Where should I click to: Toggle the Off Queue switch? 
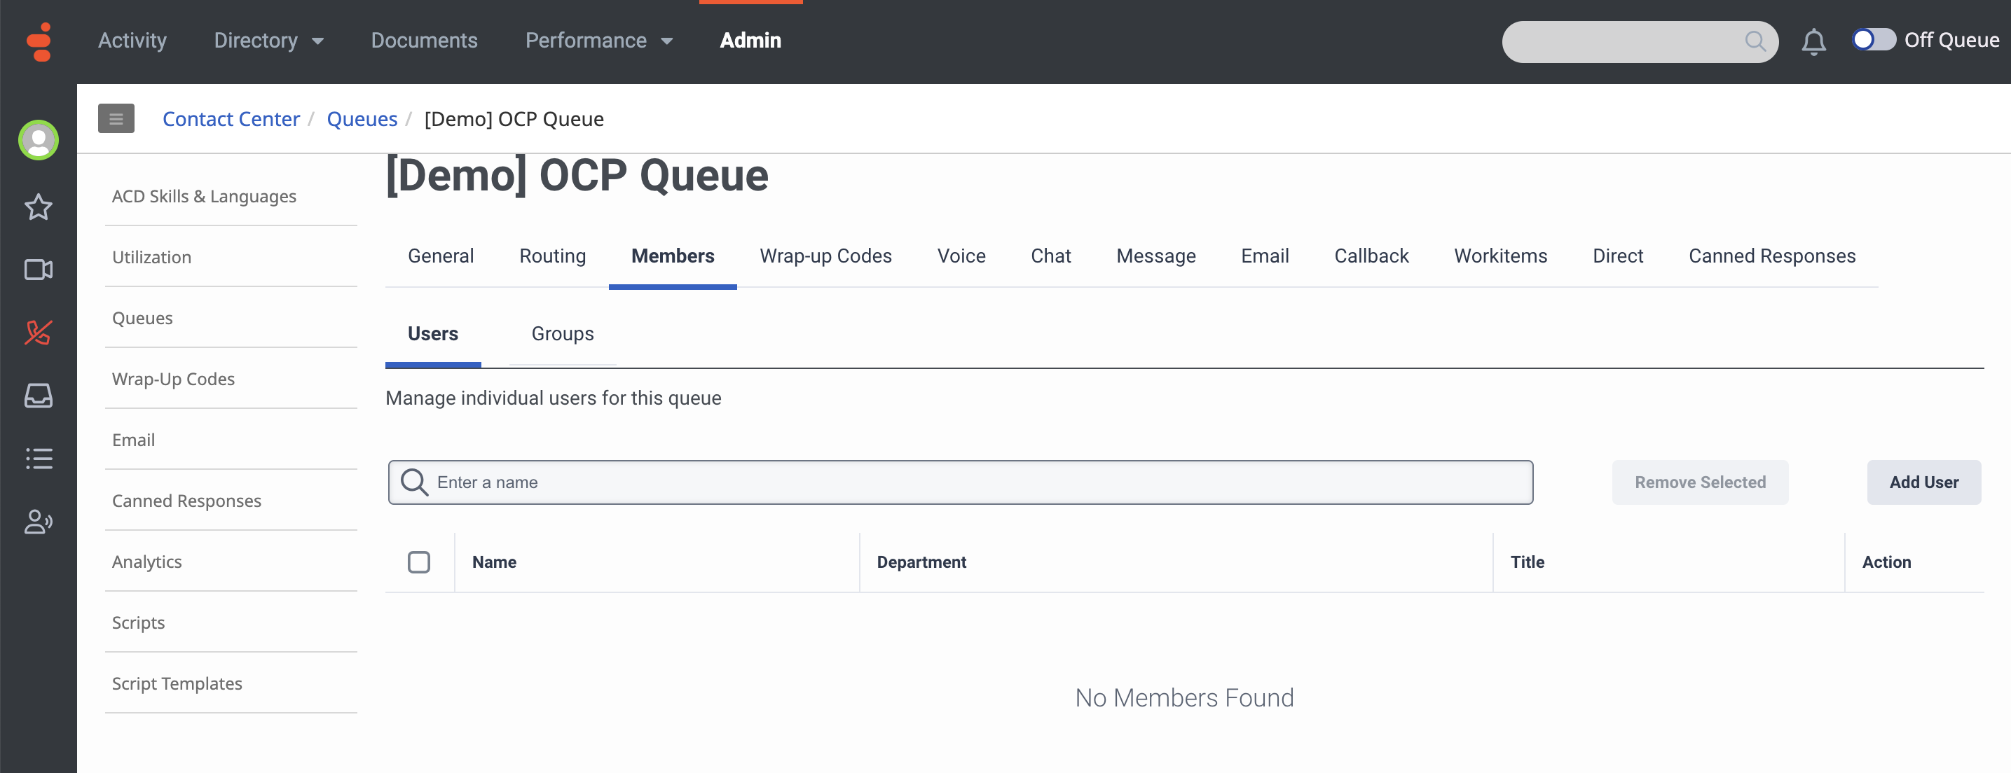(x=1874, y=39)
